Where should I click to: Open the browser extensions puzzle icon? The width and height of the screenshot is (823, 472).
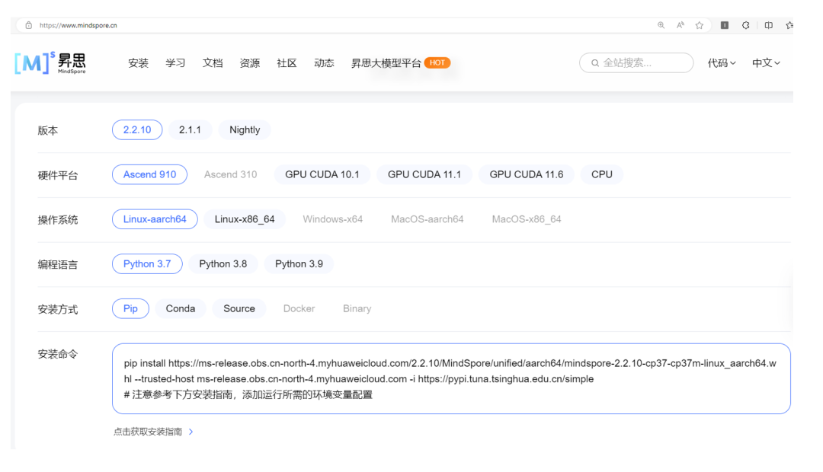(745, 25)
